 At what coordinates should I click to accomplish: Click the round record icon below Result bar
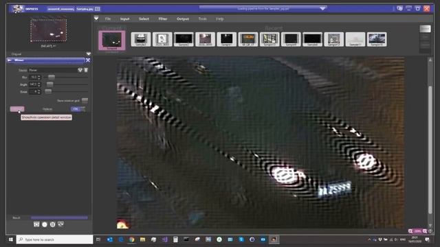coord(44,224)
